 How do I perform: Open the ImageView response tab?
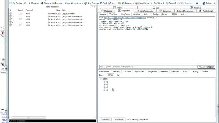pyautogui.click(x=152, y=71)
